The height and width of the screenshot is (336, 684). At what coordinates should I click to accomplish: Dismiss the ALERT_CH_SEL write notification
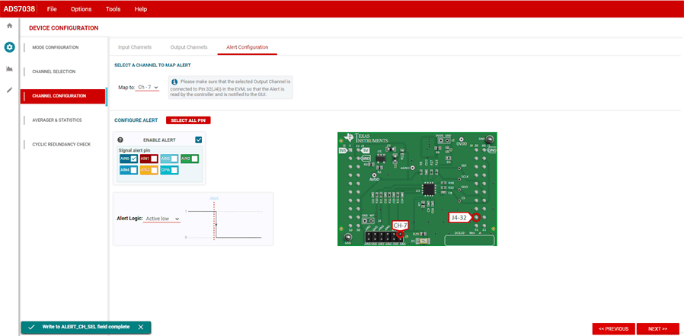click(x=140, y=327)
